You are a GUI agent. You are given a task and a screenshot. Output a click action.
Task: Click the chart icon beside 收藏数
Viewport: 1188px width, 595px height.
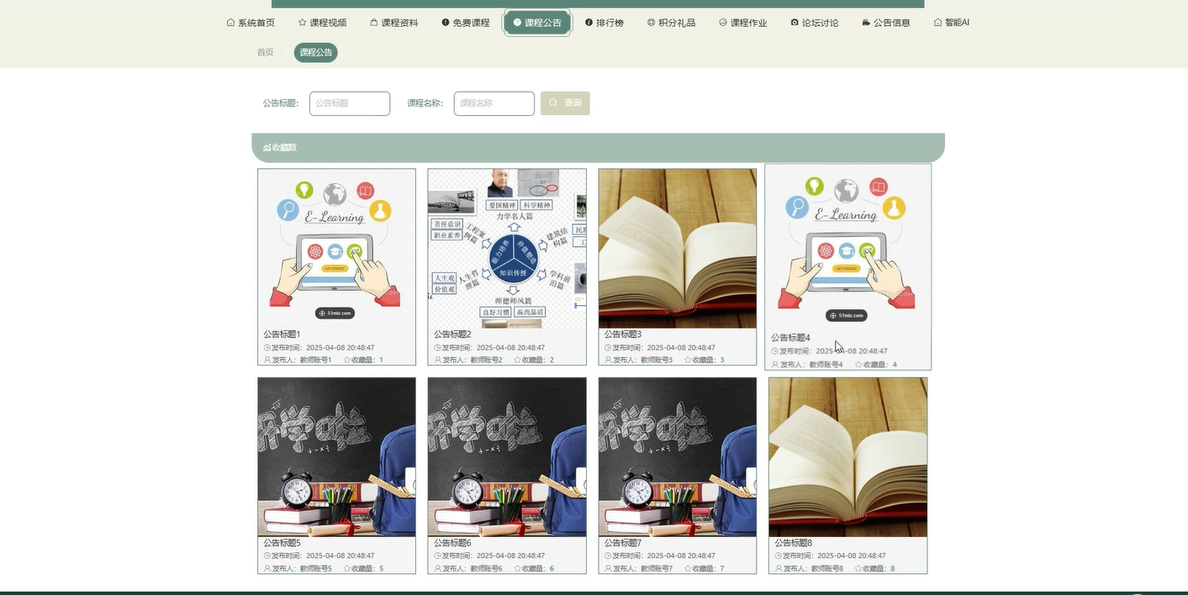point(267,148)
